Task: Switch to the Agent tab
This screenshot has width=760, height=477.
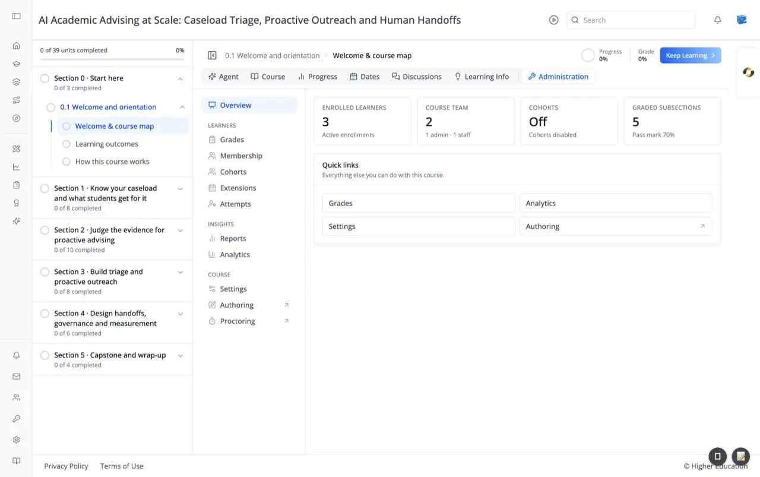Action: tap(223, 77)
